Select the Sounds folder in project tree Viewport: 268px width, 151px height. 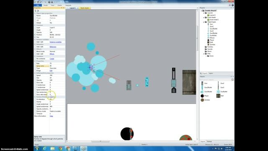pyautogui.click(x=208, y=49)
